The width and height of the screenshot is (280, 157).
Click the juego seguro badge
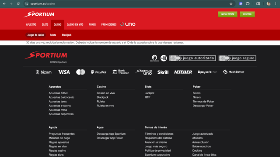(237, 58)
